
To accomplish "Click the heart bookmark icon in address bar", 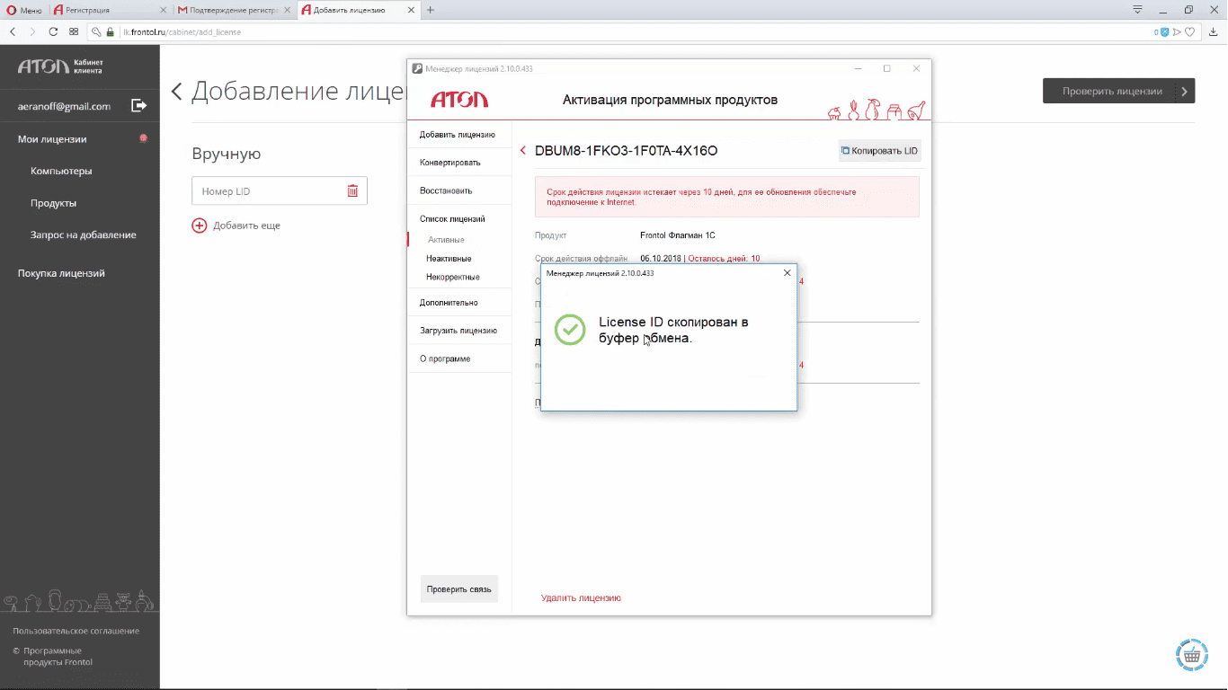I will (1189, 31).
